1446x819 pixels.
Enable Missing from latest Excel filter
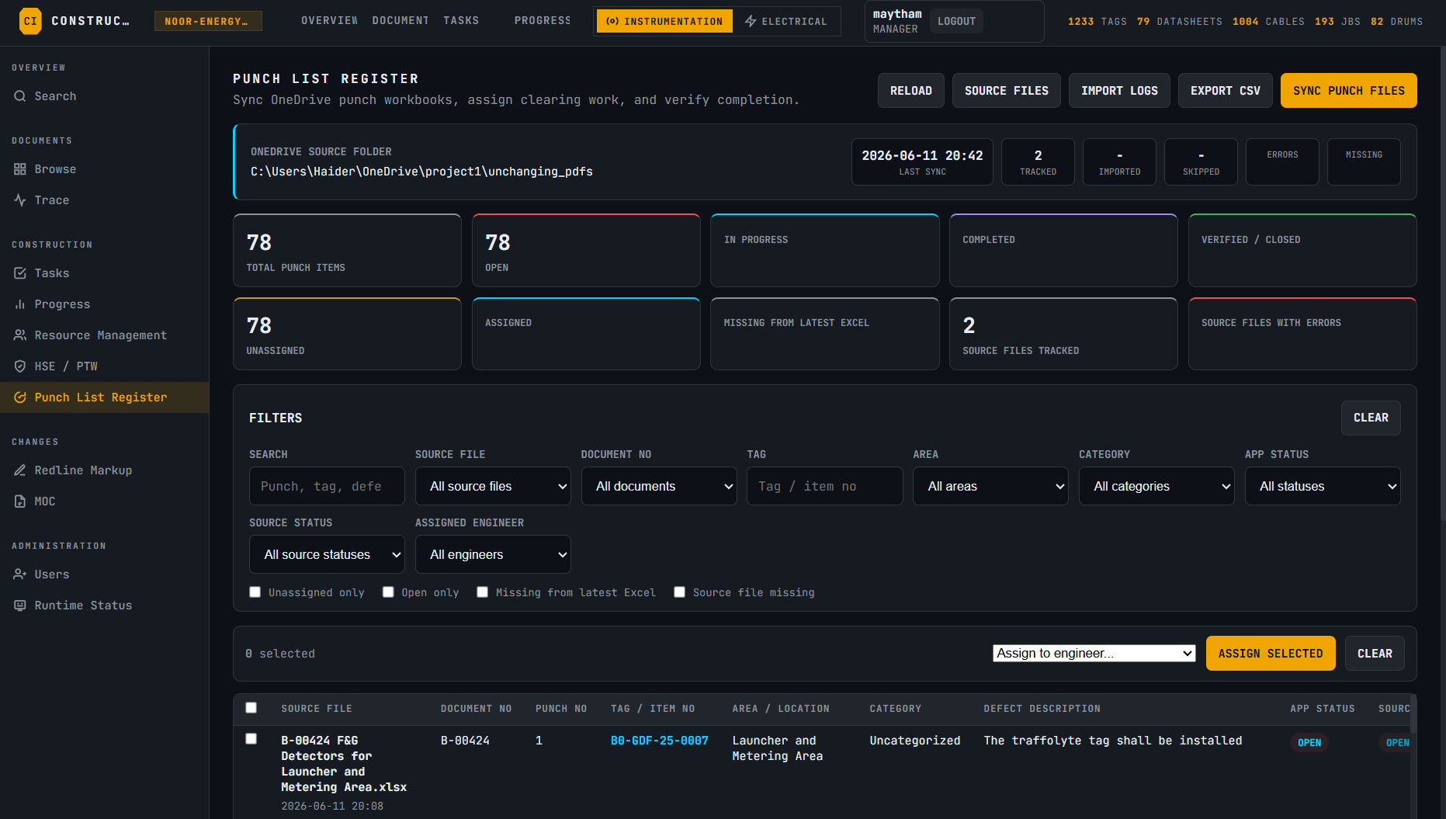coord(482,592)
